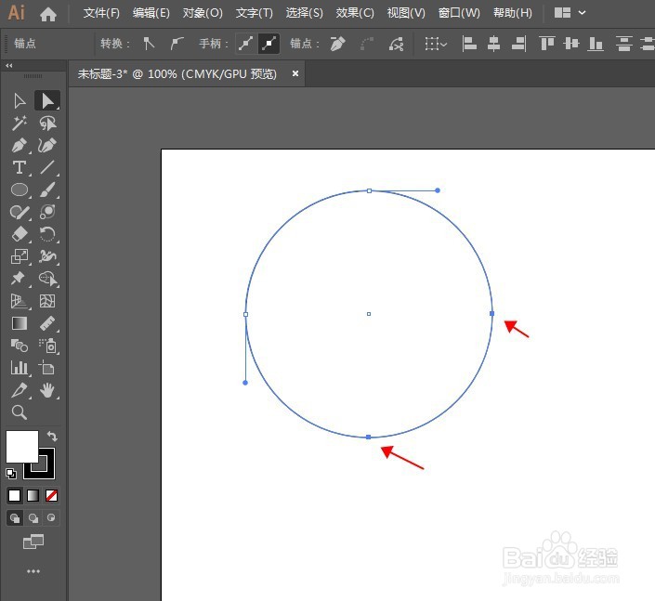This screenshot has height=601, width=655.
Task: Select the Curvature tool
Action: (47, 145)
